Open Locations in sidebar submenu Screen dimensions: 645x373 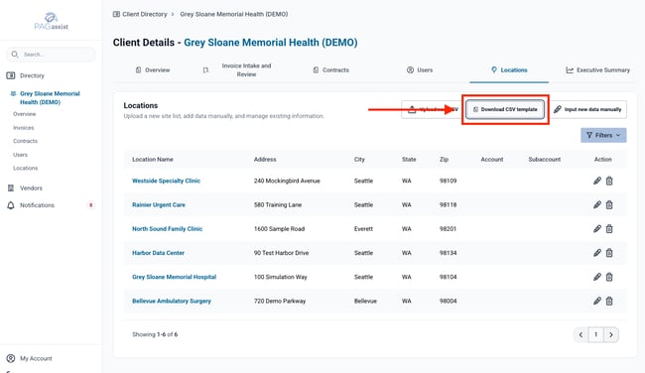(25, 168)
